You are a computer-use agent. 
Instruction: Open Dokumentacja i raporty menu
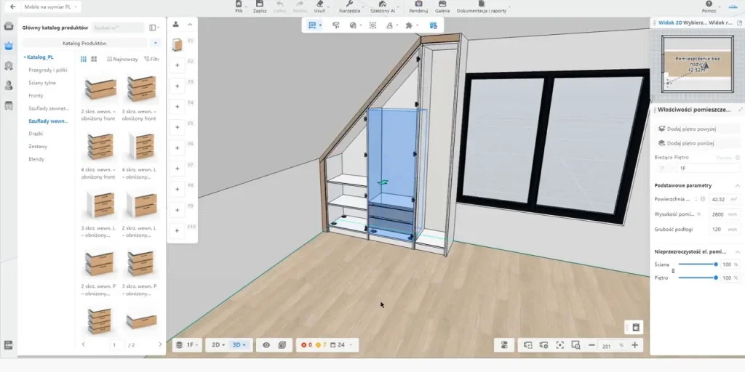click(x=482, y=7)
